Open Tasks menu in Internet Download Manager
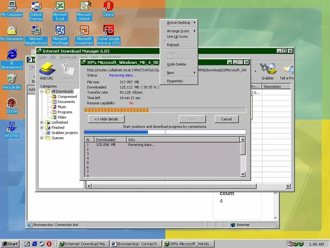This screenshot has height=248, width=330. [43, 57]
